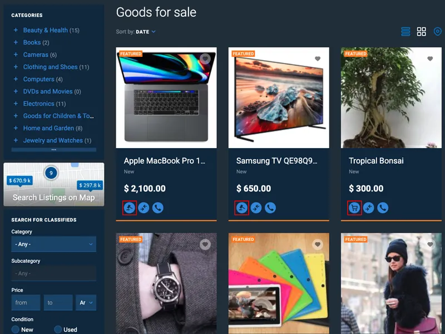Open map view with the location pin icon
Image resolution: width=445 pixels, height=334 pixels.
coord(438,32)
